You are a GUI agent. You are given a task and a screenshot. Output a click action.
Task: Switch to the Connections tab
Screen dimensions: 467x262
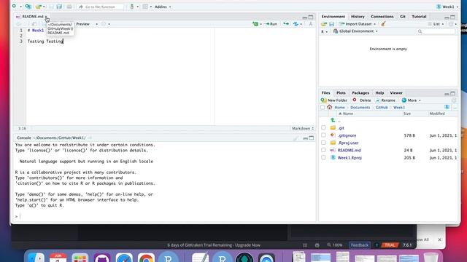(382, 17)
